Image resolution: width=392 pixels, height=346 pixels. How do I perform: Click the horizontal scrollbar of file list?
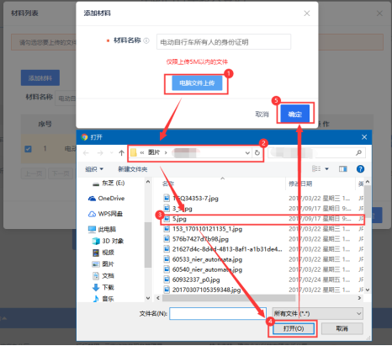(x=229, y=298)
